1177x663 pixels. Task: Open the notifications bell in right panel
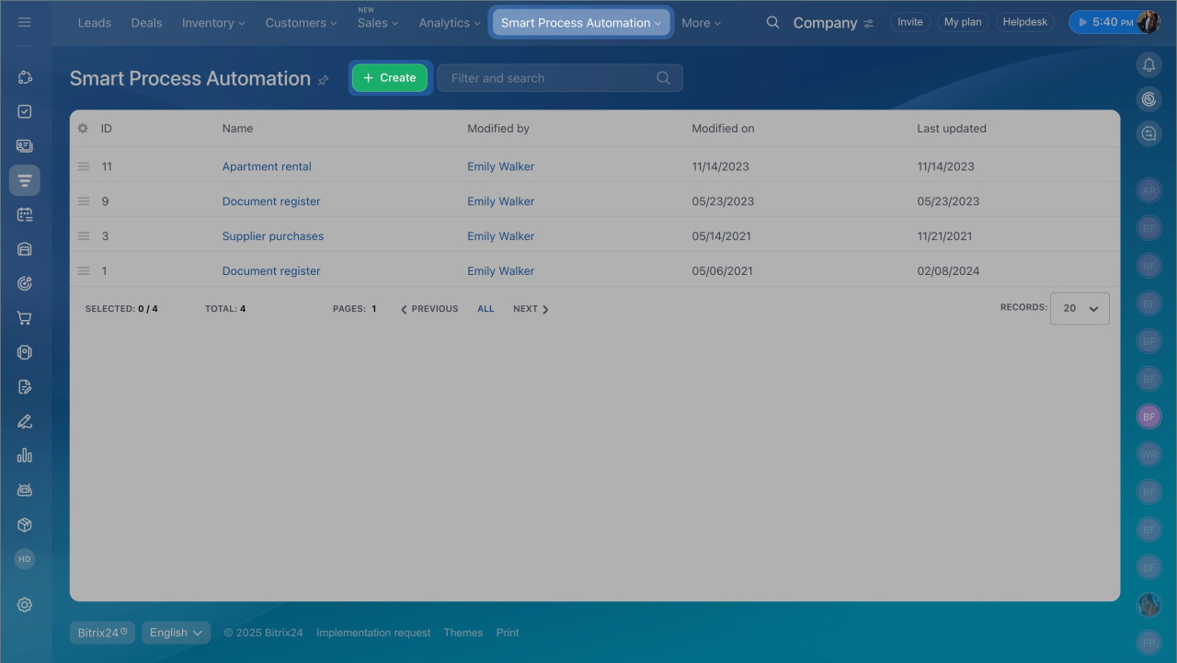[1148, 64]
